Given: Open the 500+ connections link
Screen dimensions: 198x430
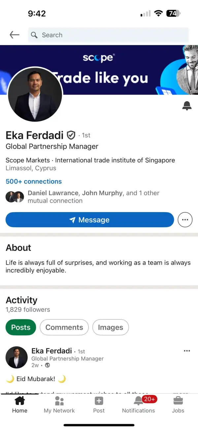Looking at the screenshot, I should click(34, 181).
